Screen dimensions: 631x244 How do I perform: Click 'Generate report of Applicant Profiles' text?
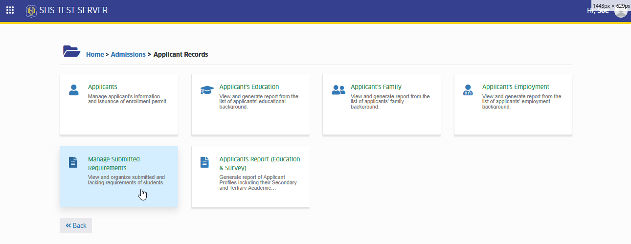(258, 182)
